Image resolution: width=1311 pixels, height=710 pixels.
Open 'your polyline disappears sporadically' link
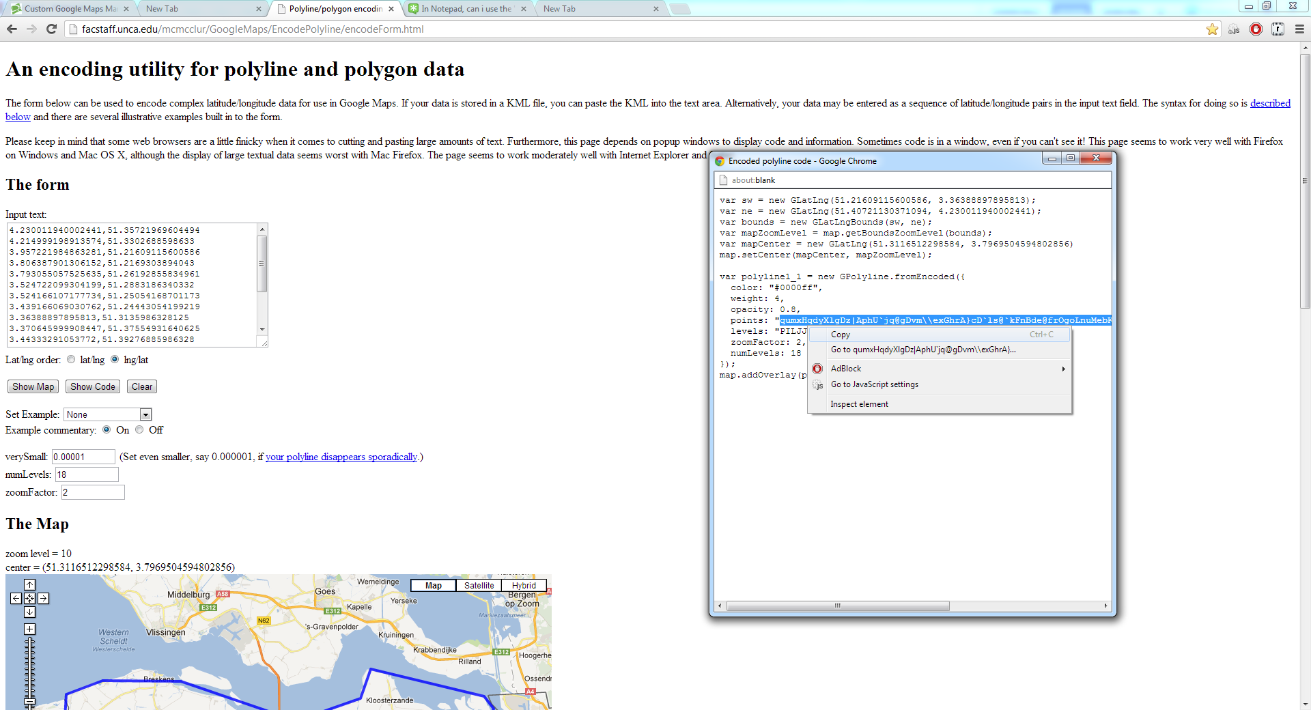pyautogui.click(x=341, y=457)
